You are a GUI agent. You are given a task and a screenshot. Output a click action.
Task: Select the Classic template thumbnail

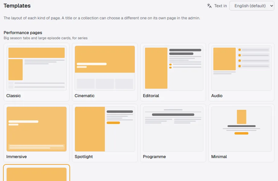pyautogui.click(x=37, y=68)
